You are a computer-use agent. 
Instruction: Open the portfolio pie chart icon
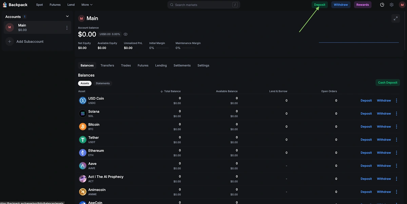[x=382, y=5]
